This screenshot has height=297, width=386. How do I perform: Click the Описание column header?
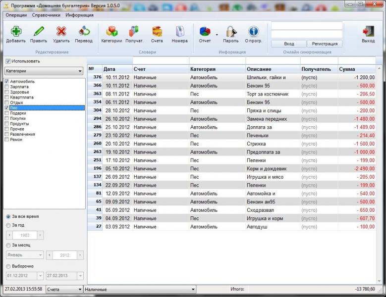(x=273, y=69)
